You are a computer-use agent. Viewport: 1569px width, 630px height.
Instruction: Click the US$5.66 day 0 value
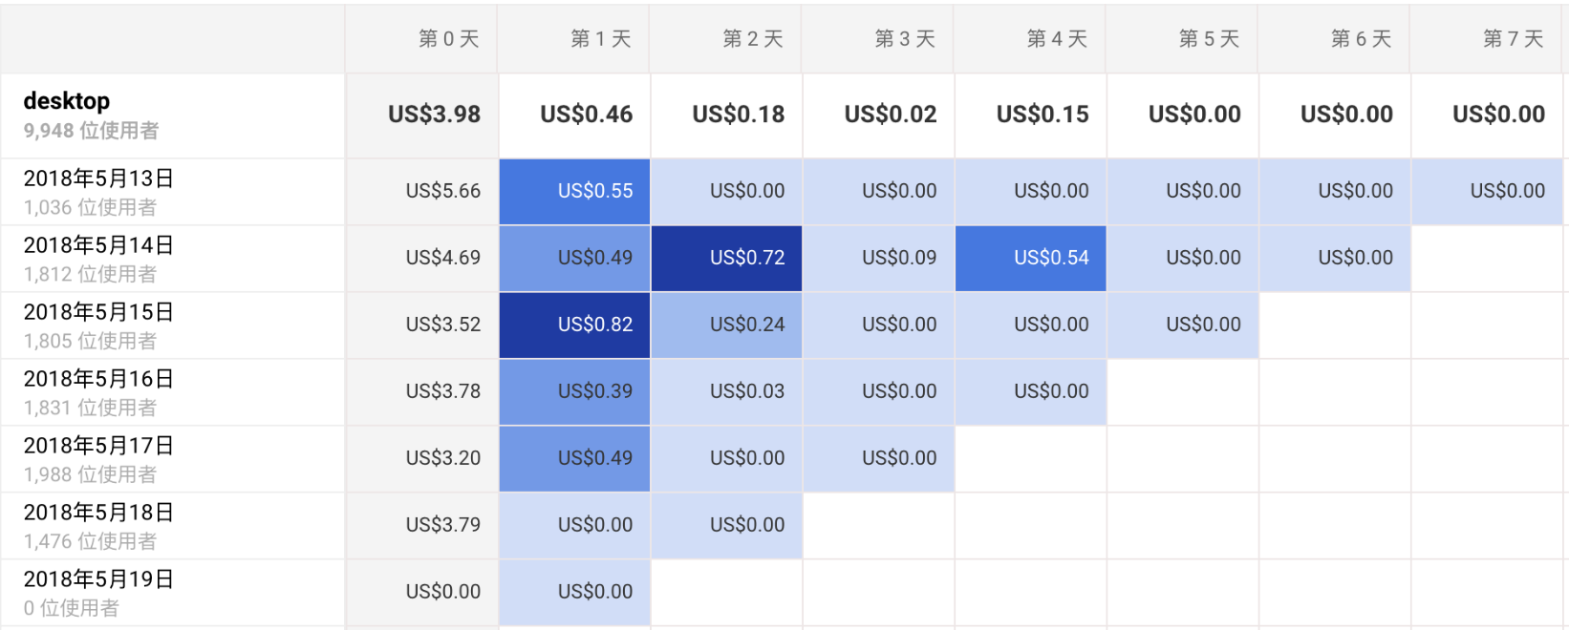442,191
